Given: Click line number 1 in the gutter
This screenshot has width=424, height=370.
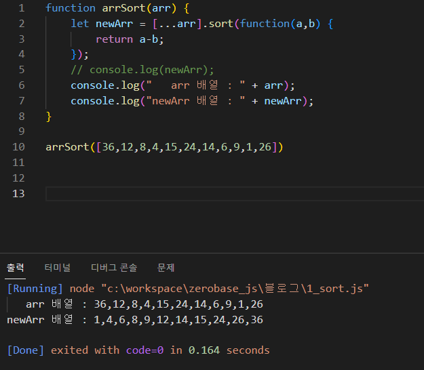Looking at the screenshot, I should (x=22, y=8).
